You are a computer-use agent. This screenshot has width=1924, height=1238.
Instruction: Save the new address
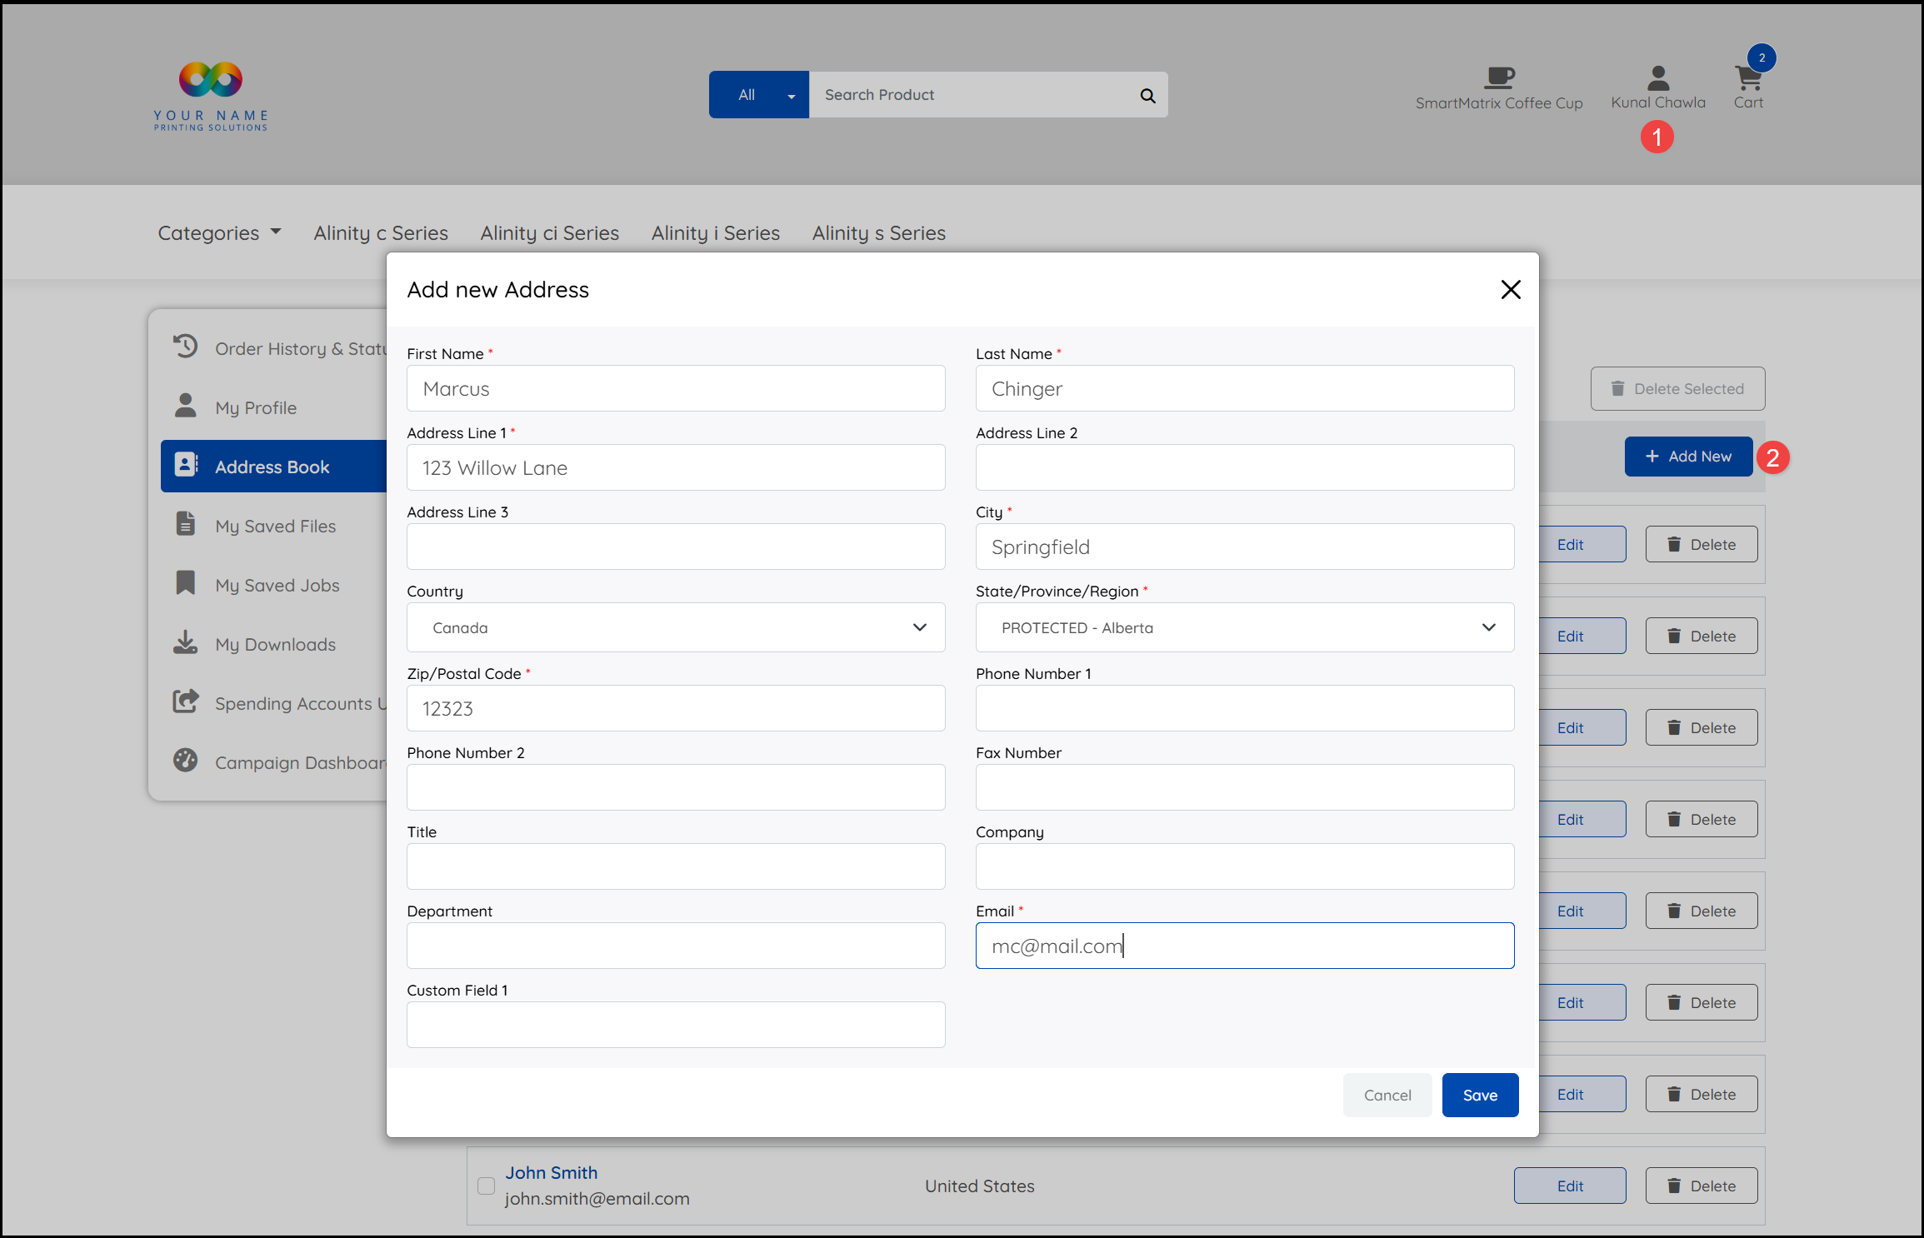point(1479,1096)
